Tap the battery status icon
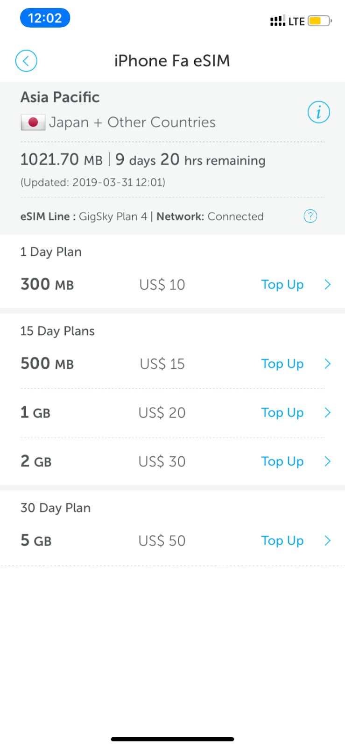The image size is (345, 748). click(320, 21)
